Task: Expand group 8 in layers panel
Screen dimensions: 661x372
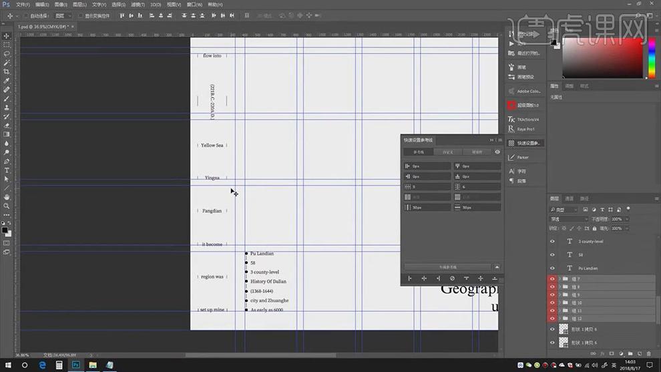Action: point(560,287)
